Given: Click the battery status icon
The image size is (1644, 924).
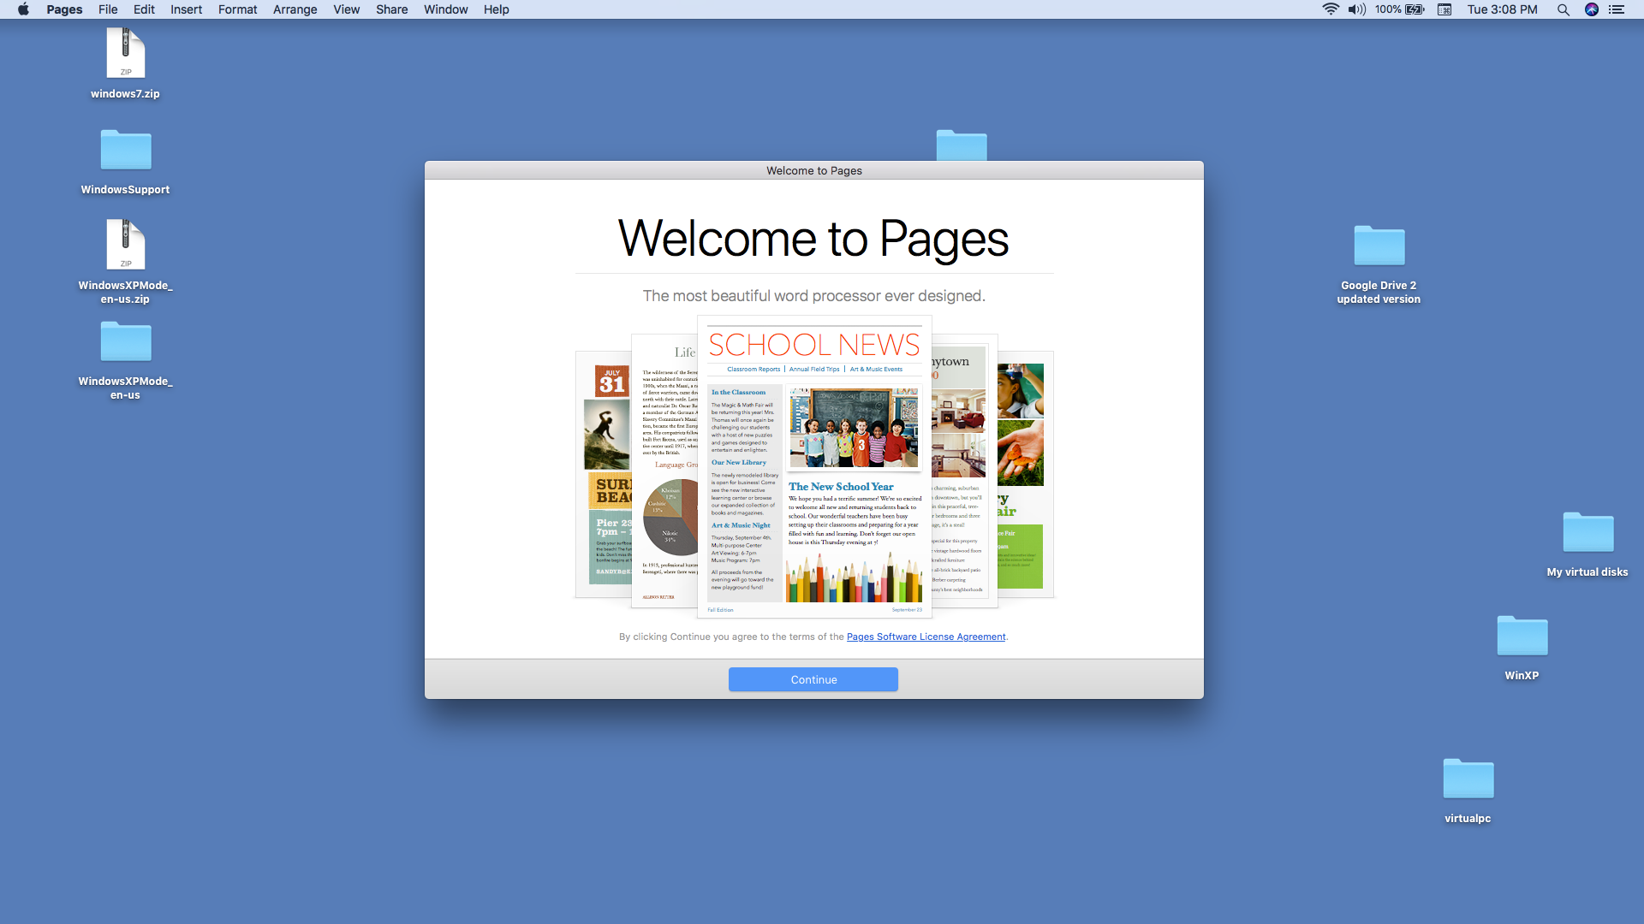Looking at the screenshot, I should pos(1415,9).
